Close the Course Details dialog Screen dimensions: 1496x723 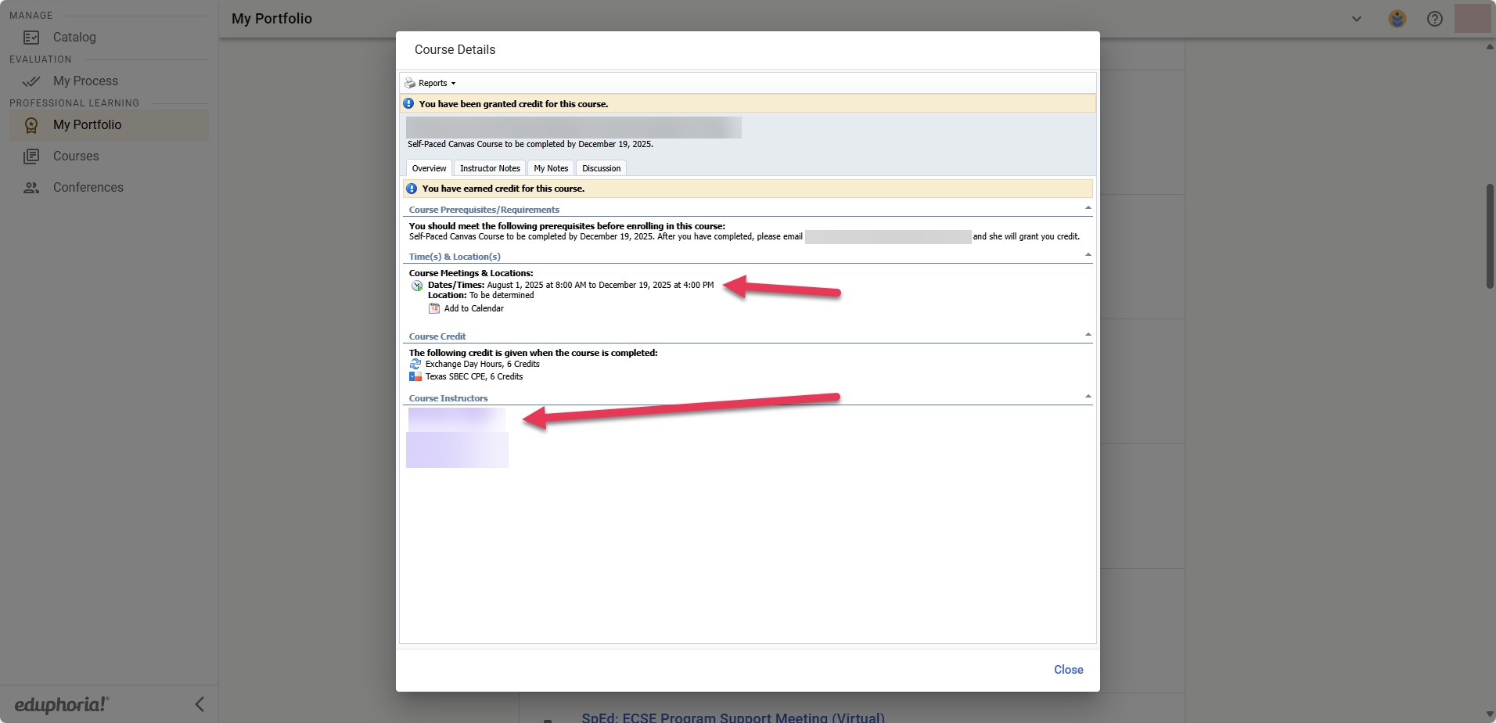pyautogui.click(x=1068, y=670)
